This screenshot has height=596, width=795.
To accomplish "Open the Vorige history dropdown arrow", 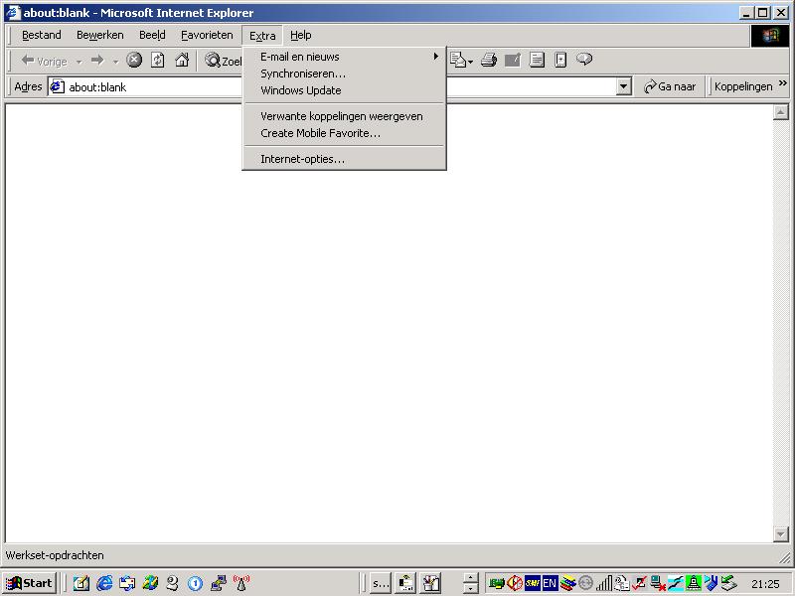I will tap(79, 62).
